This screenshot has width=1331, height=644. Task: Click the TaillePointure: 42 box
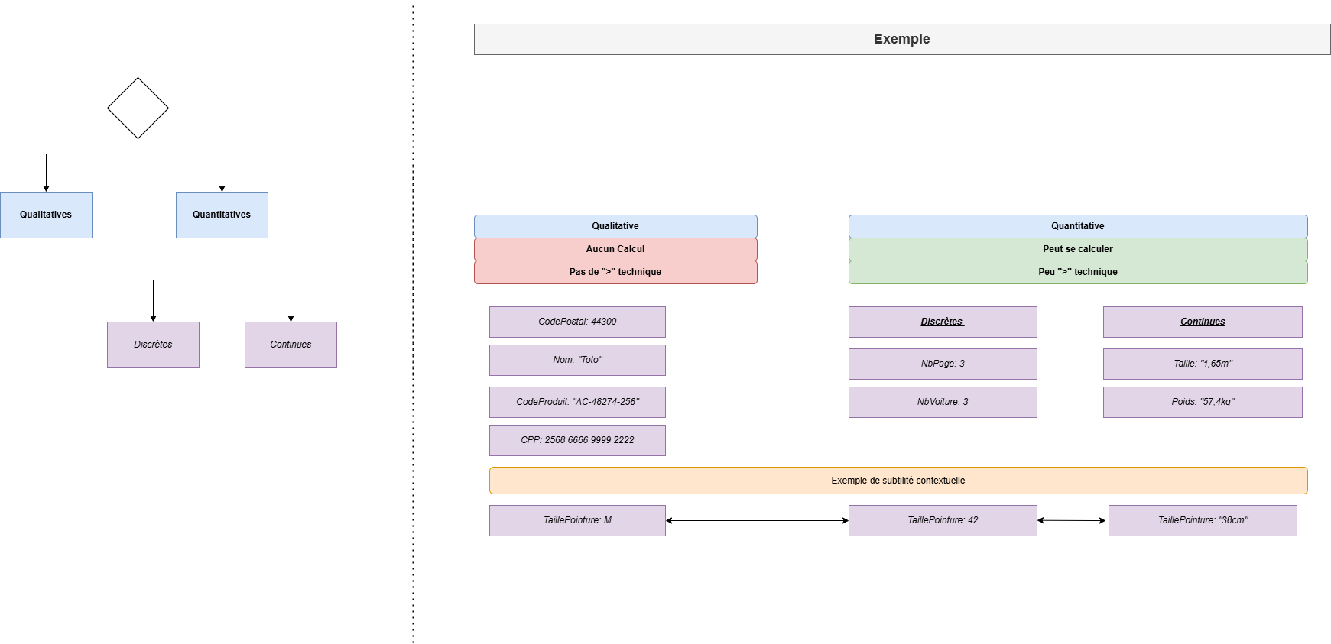click(x=943, y=520)
